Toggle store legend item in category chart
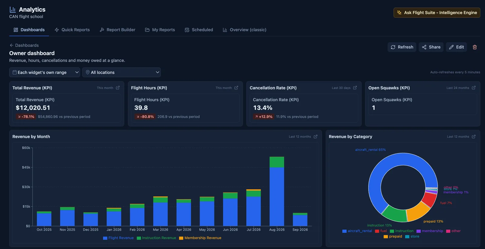Screen dimensions: 485x249 [412, 236]
